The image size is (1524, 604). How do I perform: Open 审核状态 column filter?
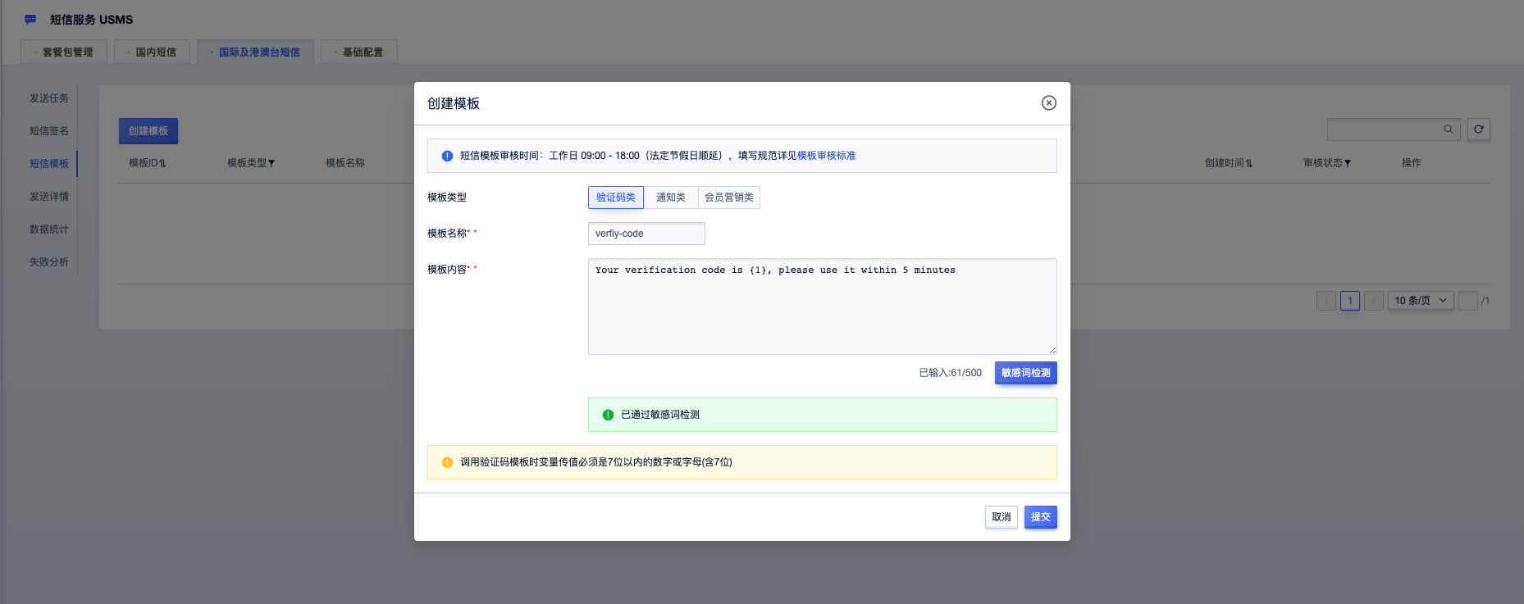1348,164
